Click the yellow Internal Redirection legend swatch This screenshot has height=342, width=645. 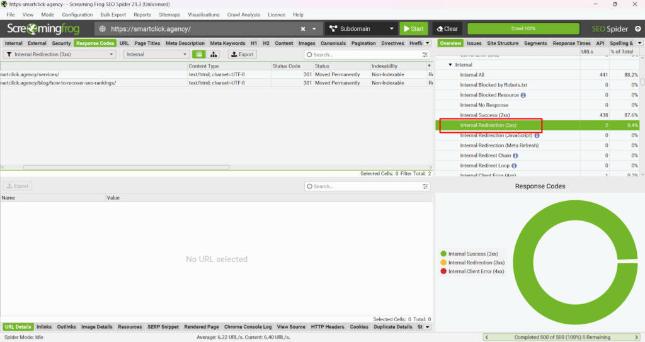click(x=443, y=263)
